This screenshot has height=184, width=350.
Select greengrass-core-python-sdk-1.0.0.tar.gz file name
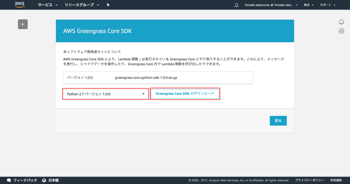(x=146, y=78)
